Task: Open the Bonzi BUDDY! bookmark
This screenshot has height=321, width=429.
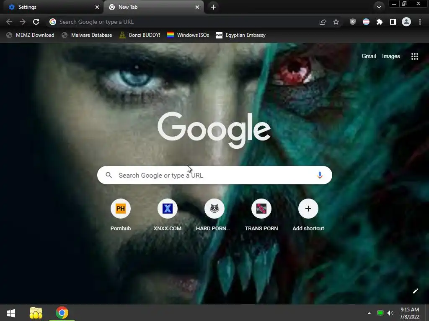Action: point(140,35)
